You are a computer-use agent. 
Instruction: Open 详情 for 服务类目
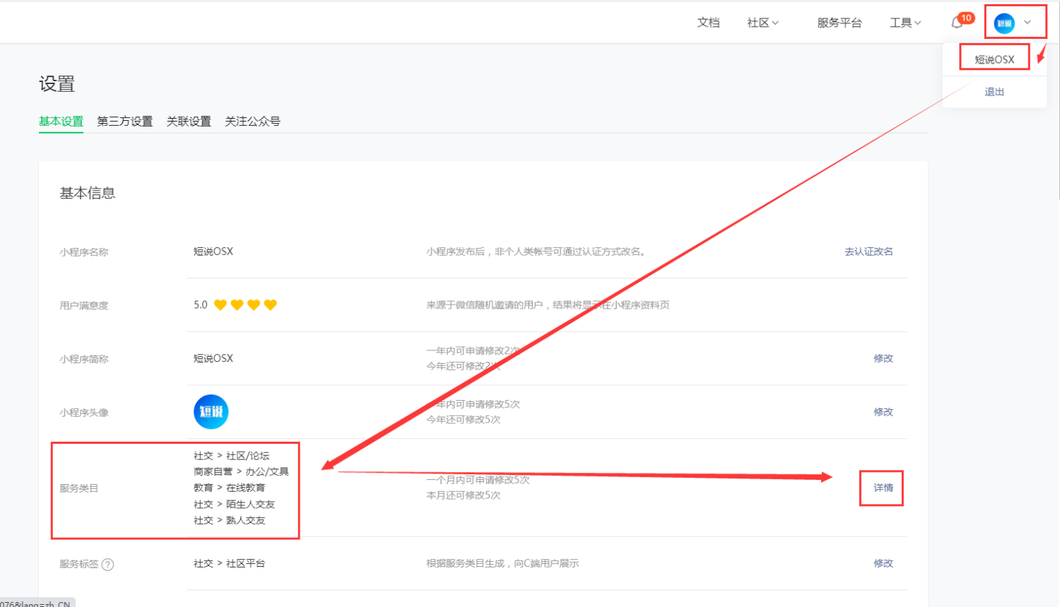pyautogui.click(x=883, y=488)
